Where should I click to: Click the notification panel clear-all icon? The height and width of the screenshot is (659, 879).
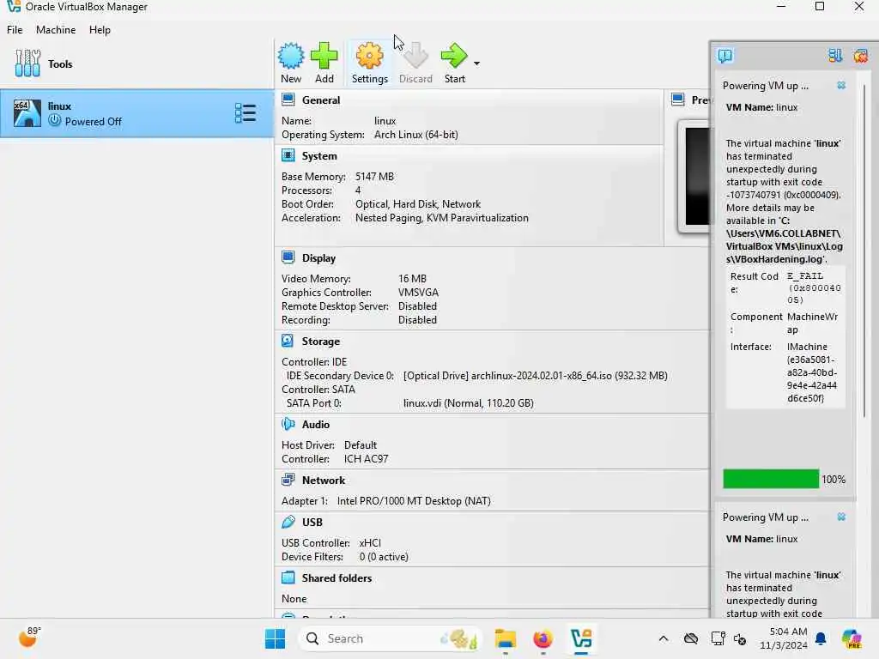(x=860, y=56)
